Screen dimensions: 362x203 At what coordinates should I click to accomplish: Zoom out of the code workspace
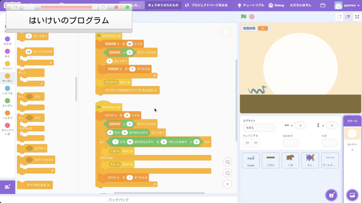tap(228, 173)
